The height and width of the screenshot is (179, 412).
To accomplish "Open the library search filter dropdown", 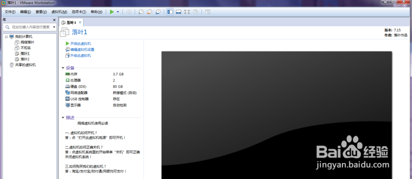I will tap(54, 27).
